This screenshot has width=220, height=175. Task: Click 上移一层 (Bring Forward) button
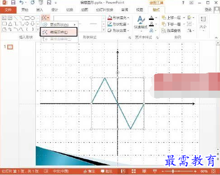171,18
